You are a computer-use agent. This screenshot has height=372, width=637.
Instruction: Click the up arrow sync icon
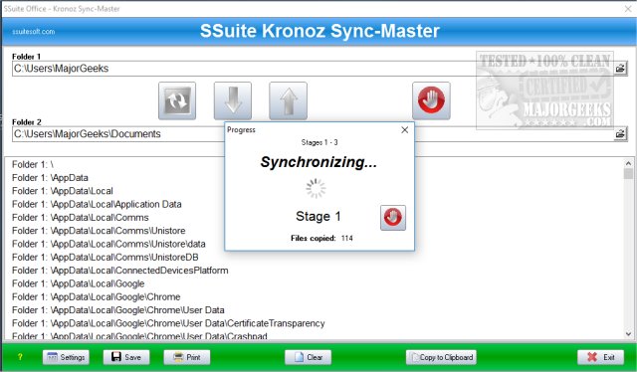tap(288, 100)
